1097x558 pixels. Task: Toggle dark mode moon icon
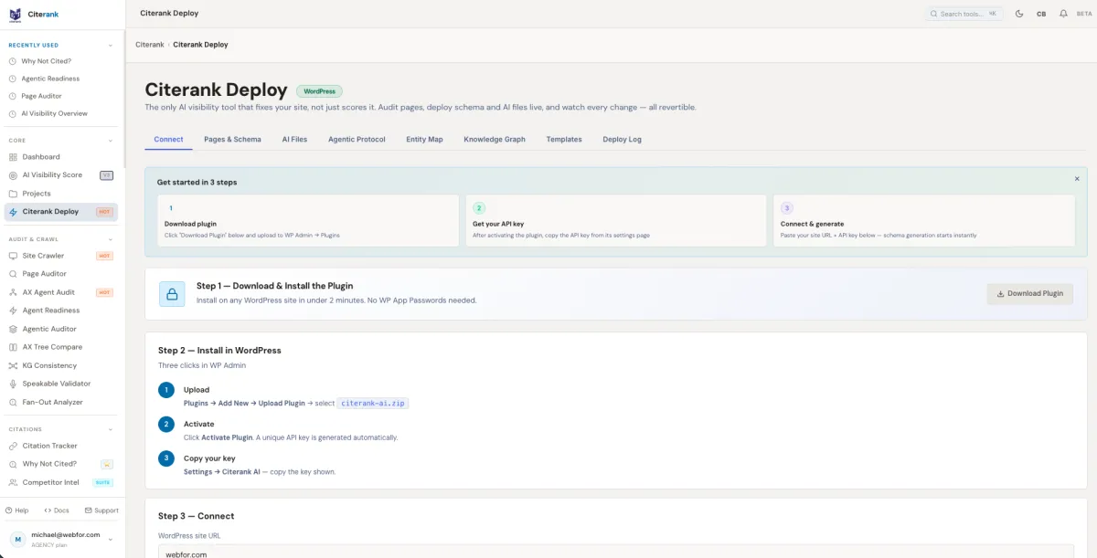[x=1019, y=14]
